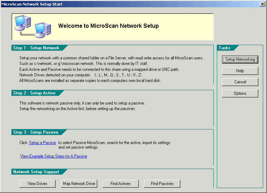Click the Find Passives button
267x193 pixels.
point(162,184)
